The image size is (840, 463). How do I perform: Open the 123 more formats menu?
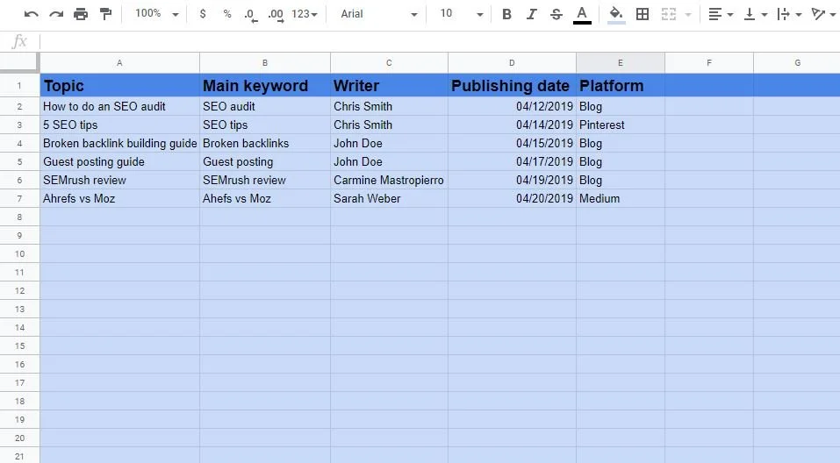tap(305, 14)
